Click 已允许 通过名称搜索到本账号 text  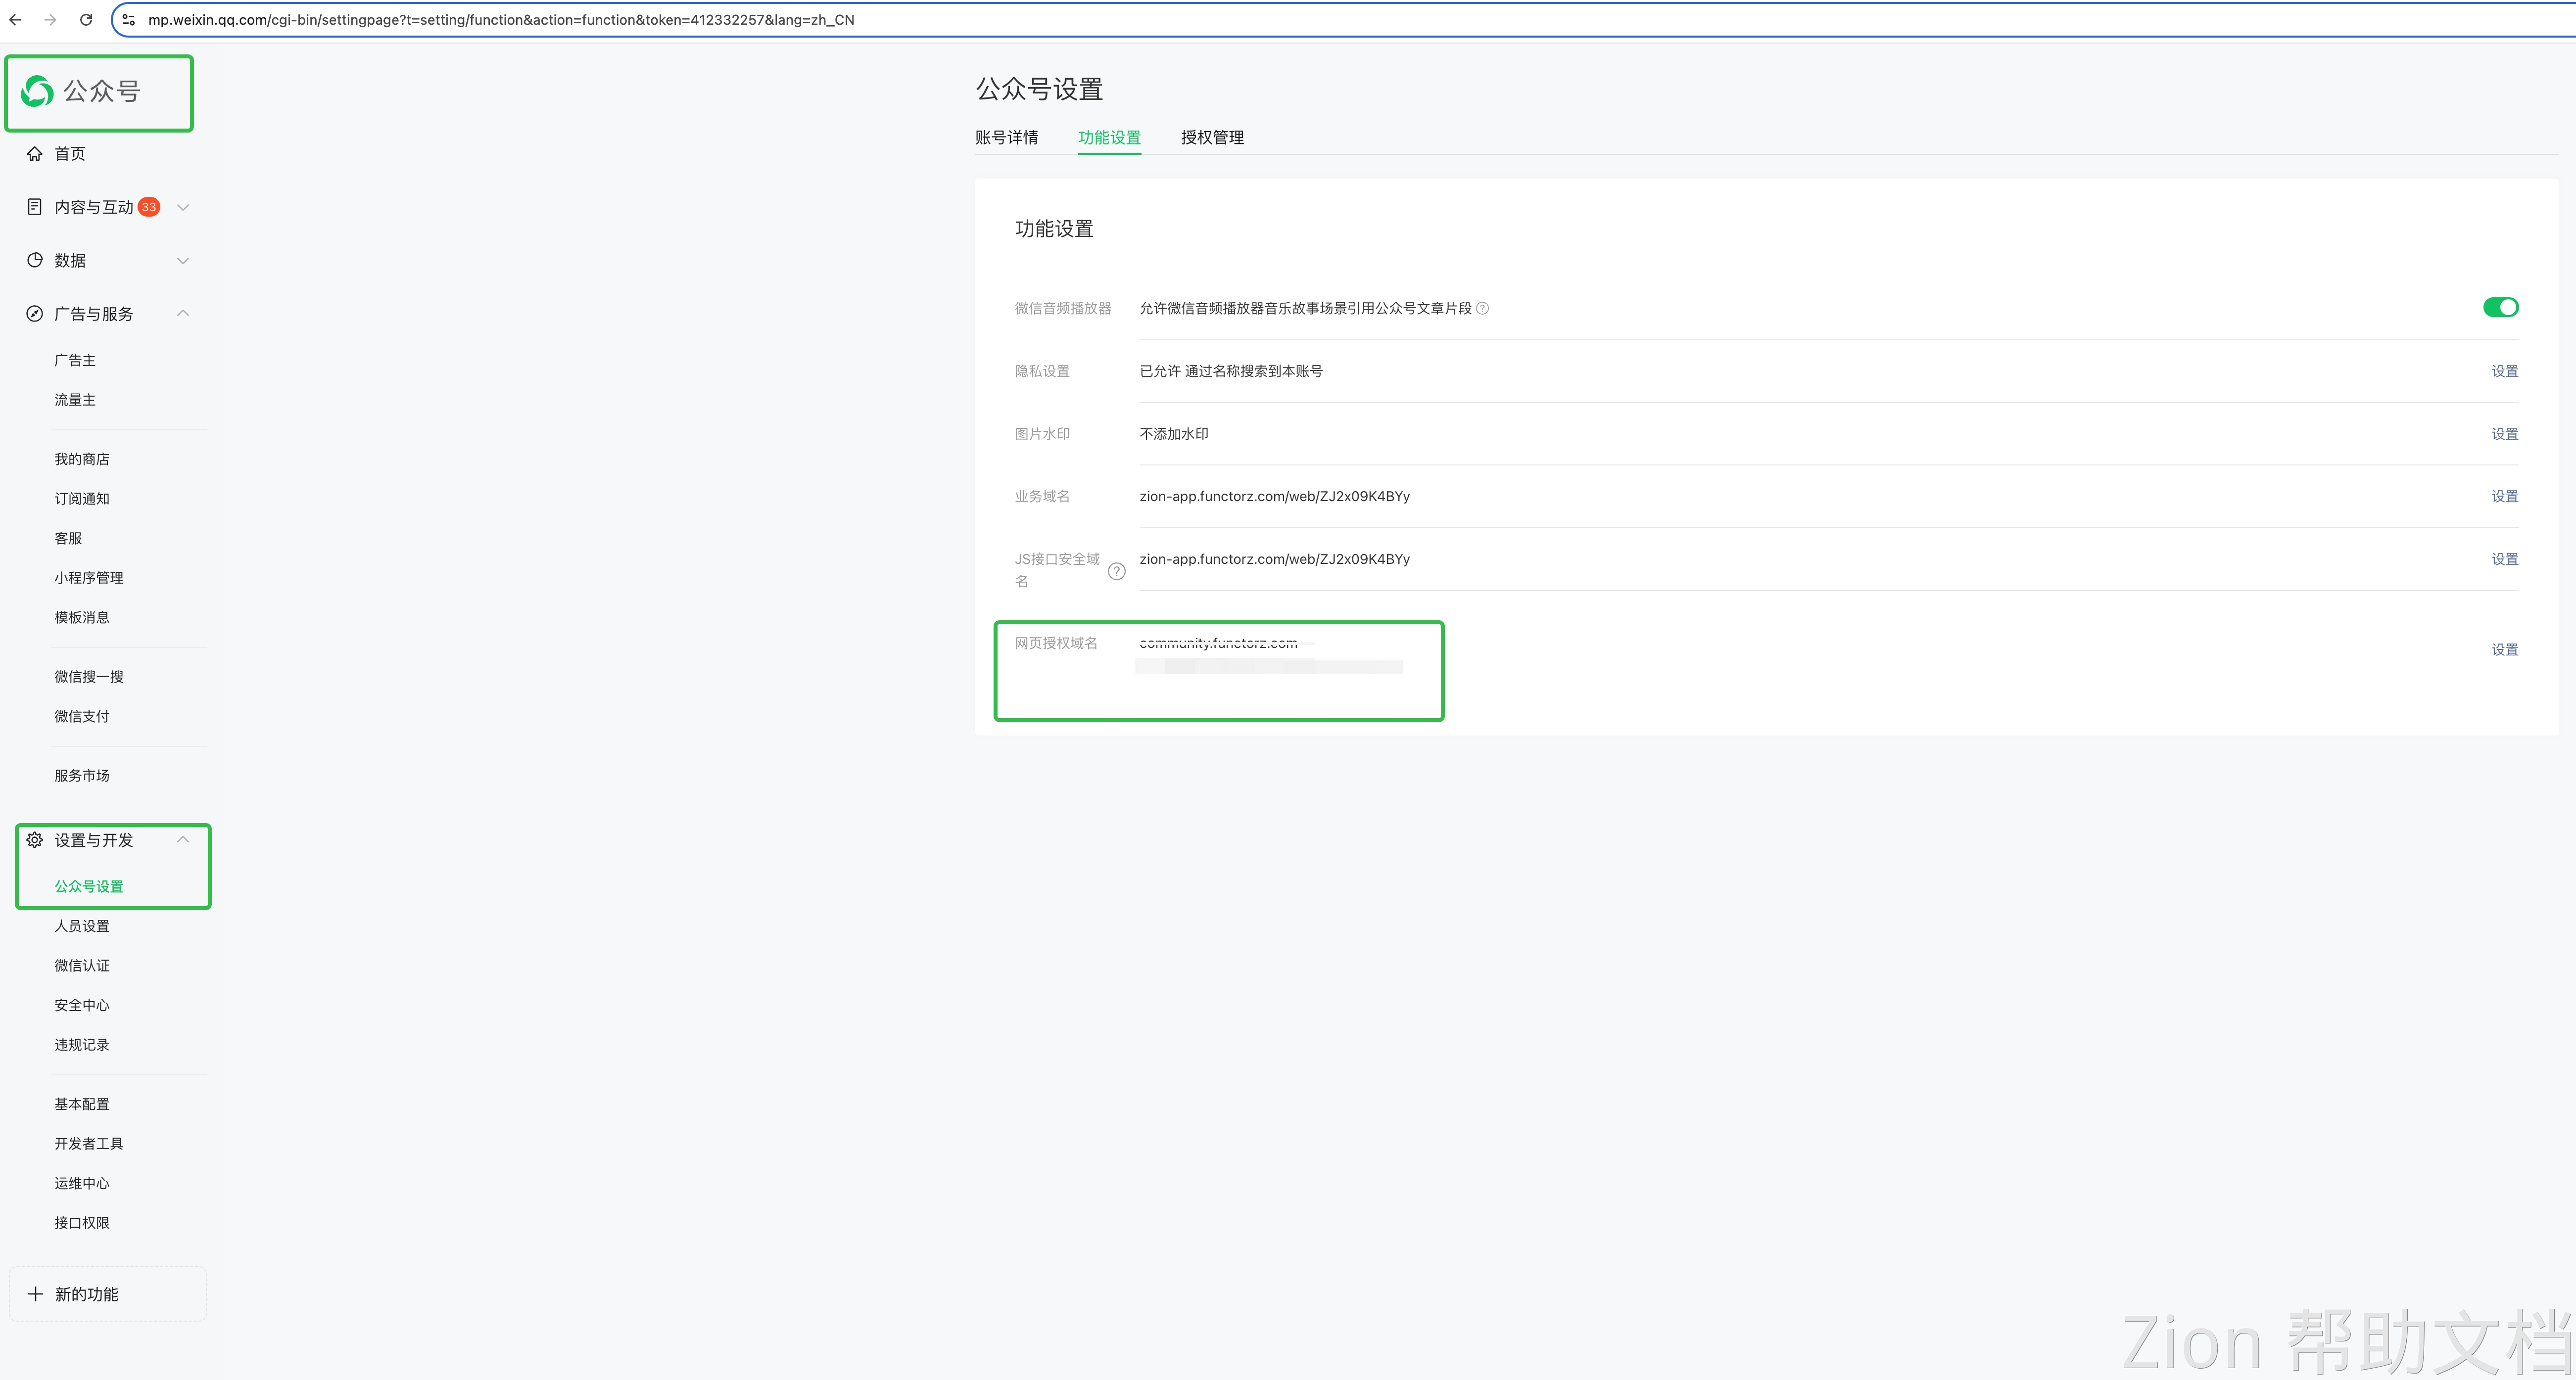click(1231, 372)
